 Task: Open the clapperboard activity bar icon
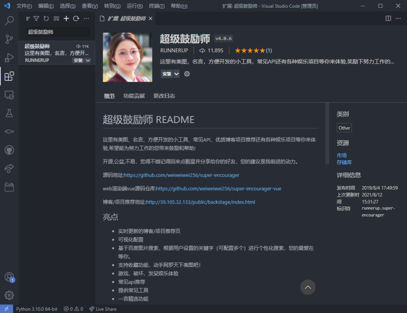[9, 187]
